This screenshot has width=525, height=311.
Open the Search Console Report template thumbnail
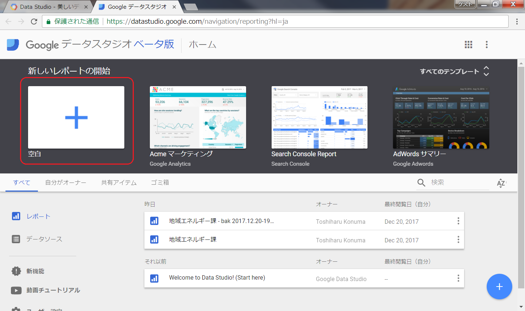pyautogui.click(x=319, y=117)
